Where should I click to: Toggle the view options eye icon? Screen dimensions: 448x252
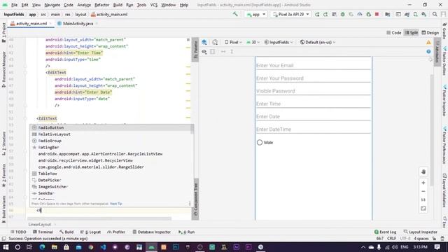(204, 52)
